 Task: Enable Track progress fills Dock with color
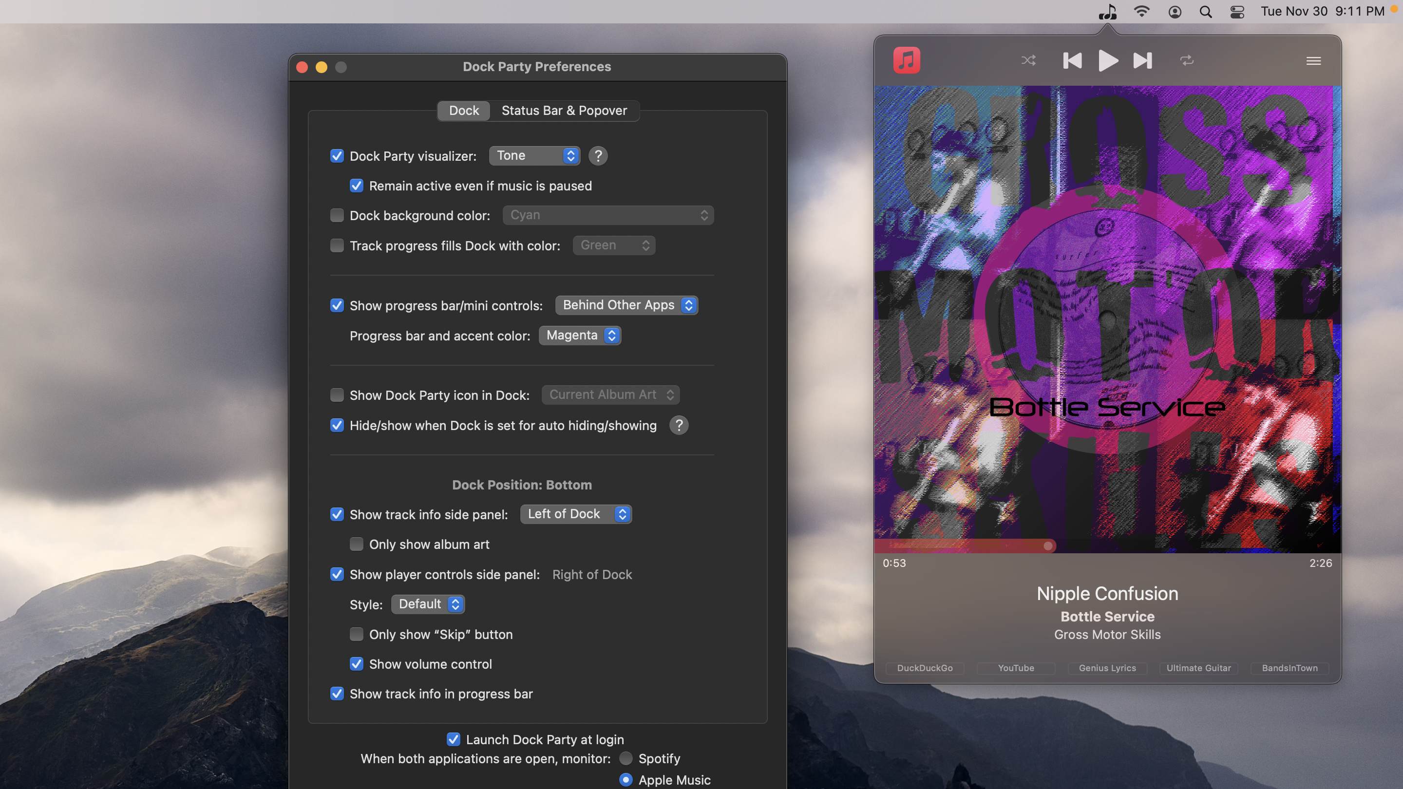tap(337, 245)
